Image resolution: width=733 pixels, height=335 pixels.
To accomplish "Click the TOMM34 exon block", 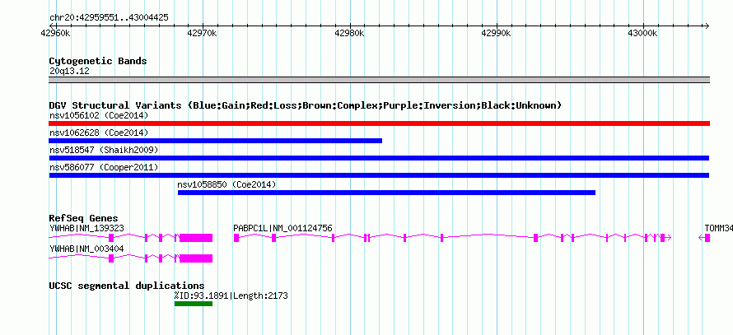I will click(x=707, y=238).
